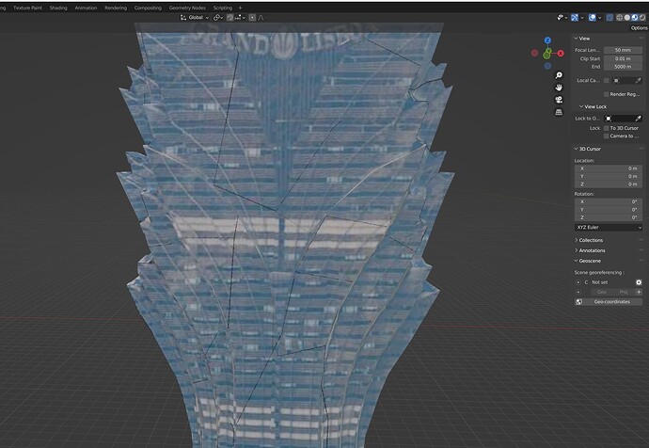Image resolution: width=649 pixels, height=448 pixels.
Task: Expand the Collections panel
Action: point(591,240)
